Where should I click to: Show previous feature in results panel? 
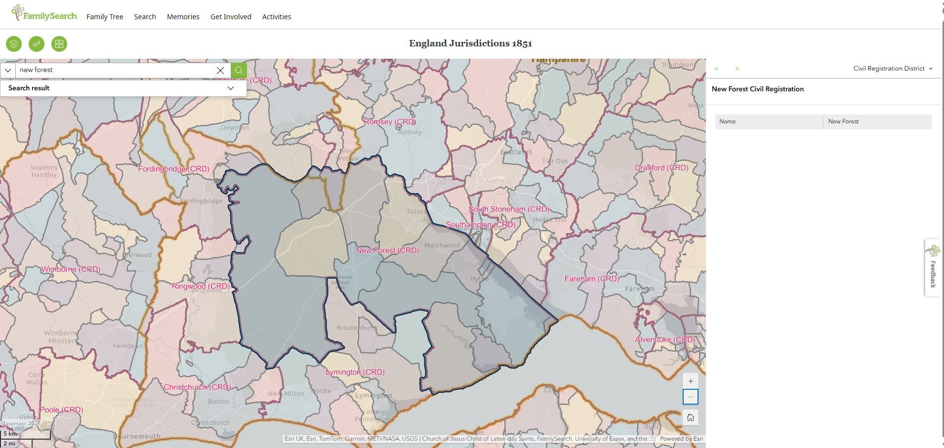pyautogui.click(x=716, y=69)
